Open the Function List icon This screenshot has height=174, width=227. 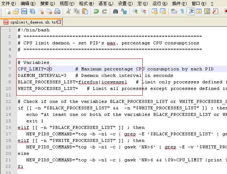[x=215, y=11]
